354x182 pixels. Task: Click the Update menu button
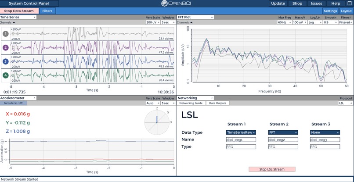(278, 4)
